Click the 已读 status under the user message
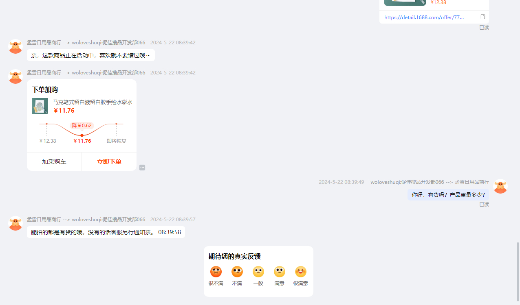Screen dimensions: 520x305 coord(484,205)
